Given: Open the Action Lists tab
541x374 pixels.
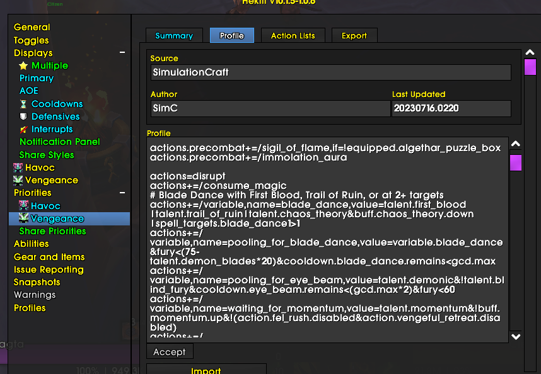Looking at the screenshot, I should point(293,36).
